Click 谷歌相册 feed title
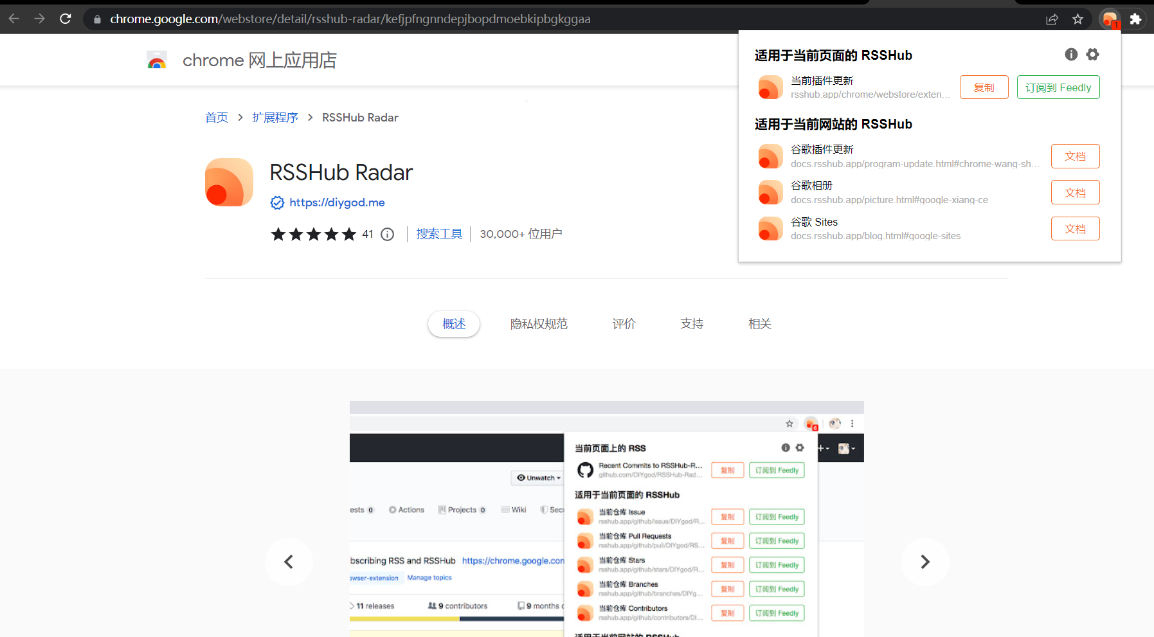 pyautogui.click(x=811, y=185)
